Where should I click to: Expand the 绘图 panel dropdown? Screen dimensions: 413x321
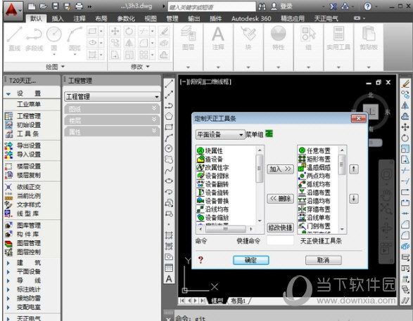coord(56,67)
